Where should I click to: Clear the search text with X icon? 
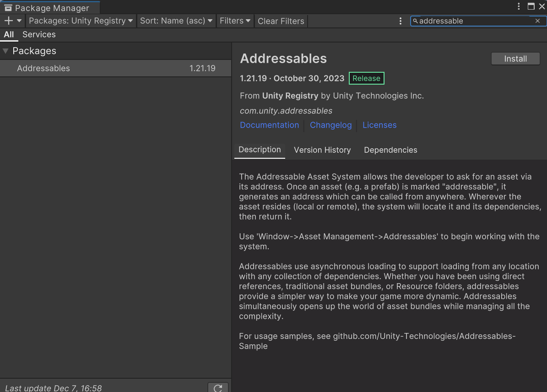(537, 21)
